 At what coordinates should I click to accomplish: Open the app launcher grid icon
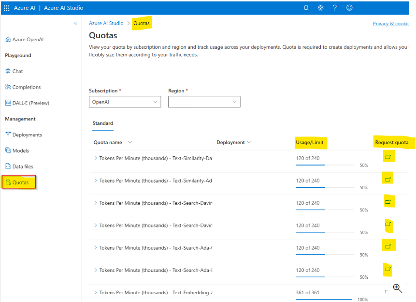[x=7, y=8]
